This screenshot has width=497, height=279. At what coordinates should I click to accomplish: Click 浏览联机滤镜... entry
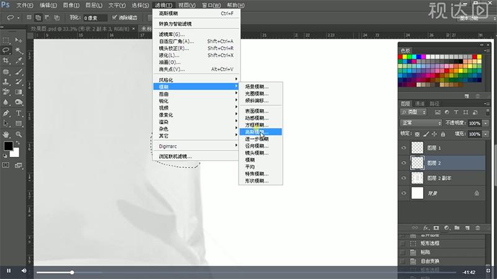click(x=196, y=156)
